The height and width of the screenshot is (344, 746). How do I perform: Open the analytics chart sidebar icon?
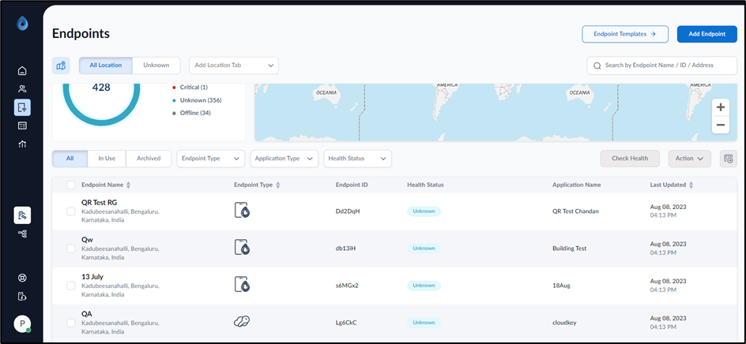[22, 144]
